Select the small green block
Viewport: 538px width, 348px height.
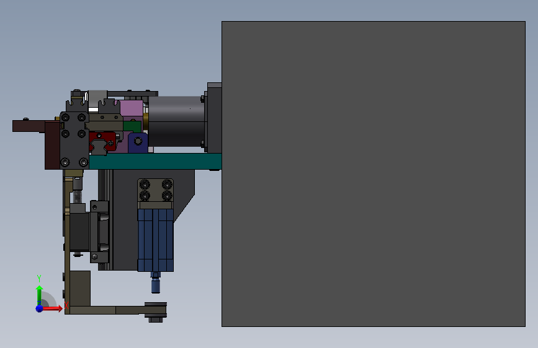coord(132,127)
